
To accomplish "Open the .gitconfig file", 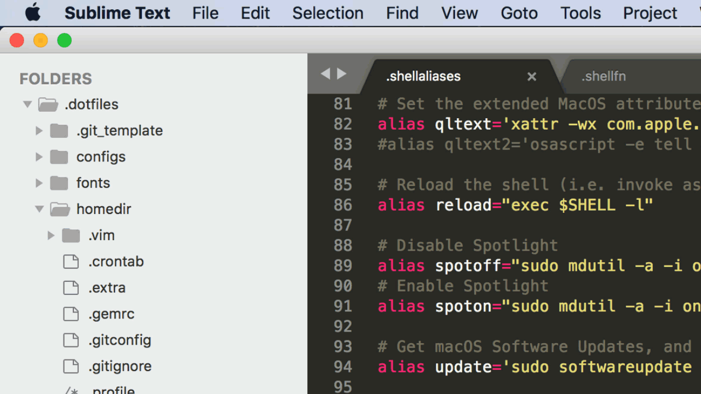I will pyautogui.click(x=120, y=340).
